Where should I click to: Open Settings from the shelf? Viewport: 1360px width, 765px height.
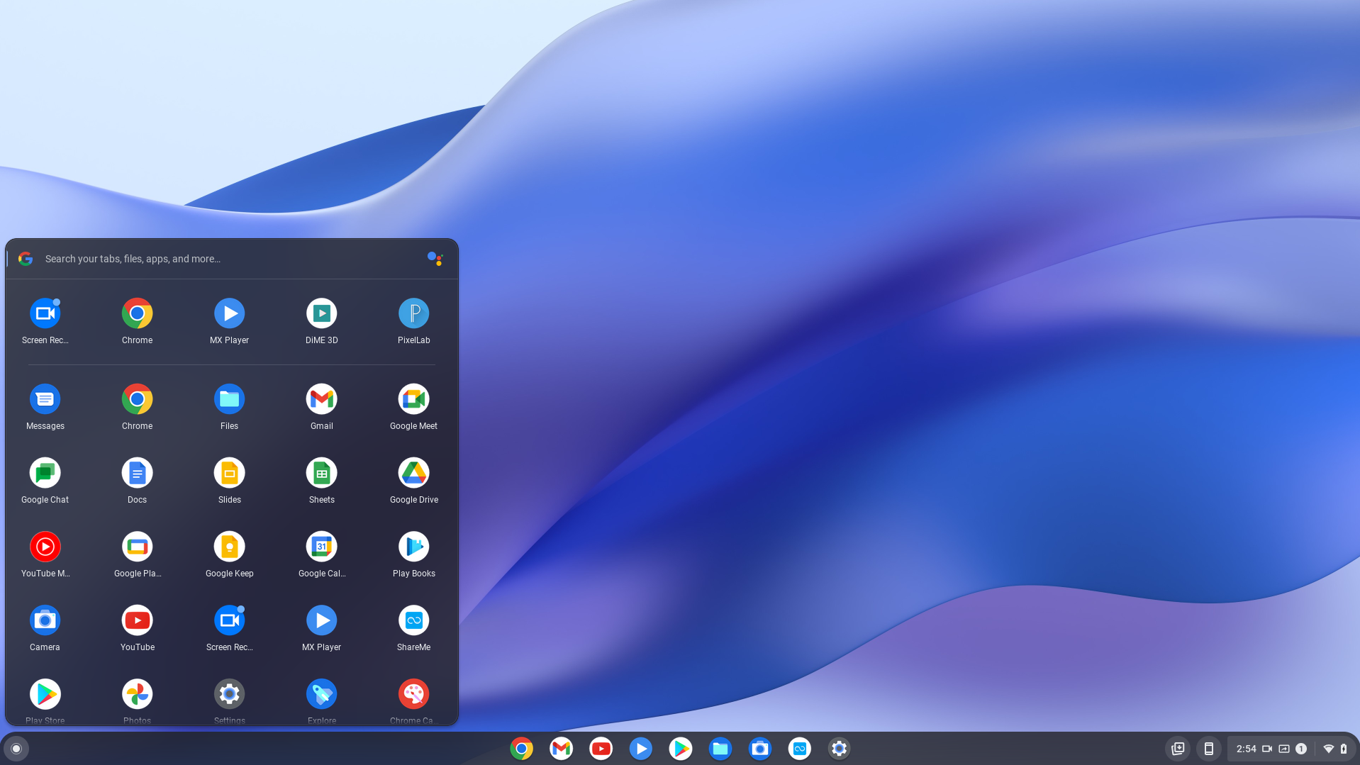click(839, 749)
